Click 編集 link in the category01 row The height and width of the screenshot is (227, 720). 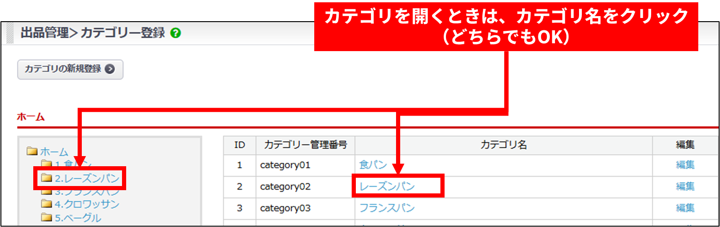[x=685, y=164]
